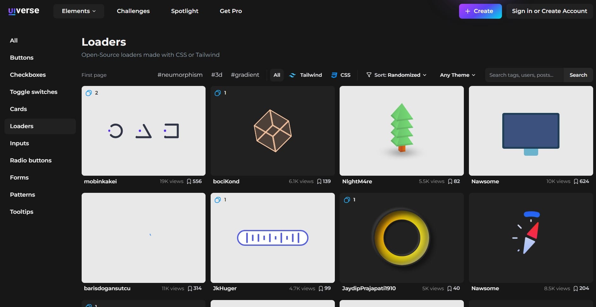Click the uiverse logo
This screenshot has width=596, height=307.
[23, 10]
